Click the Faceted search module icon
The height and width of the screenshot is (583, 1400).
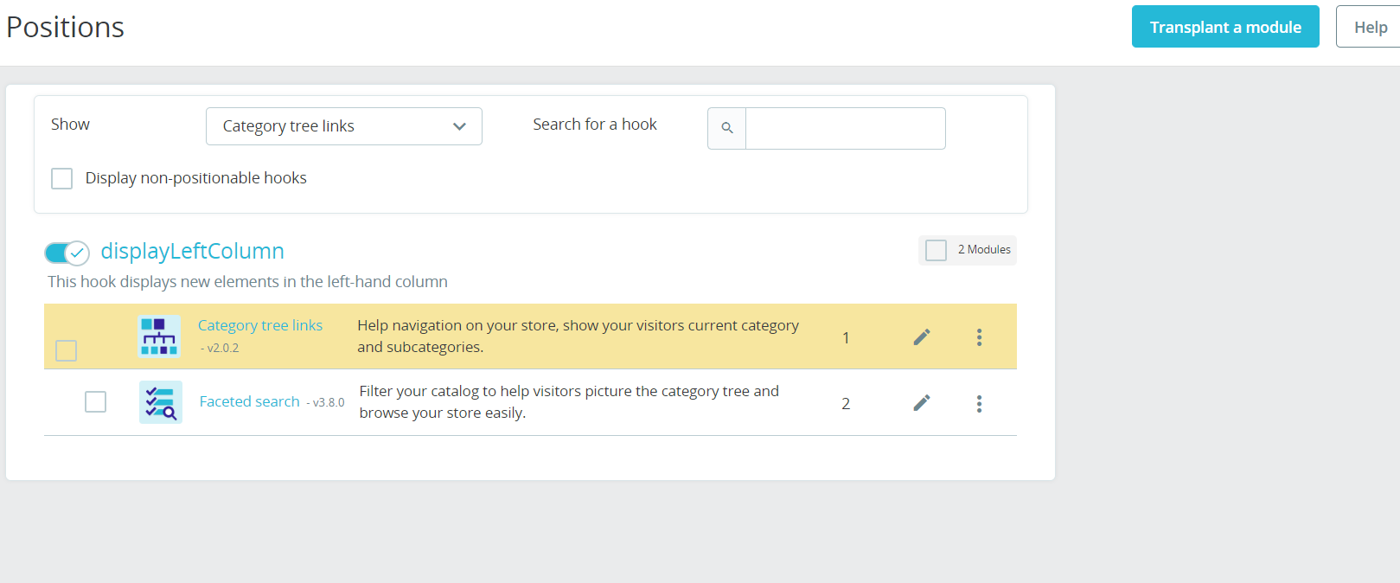tap(161, 402)
